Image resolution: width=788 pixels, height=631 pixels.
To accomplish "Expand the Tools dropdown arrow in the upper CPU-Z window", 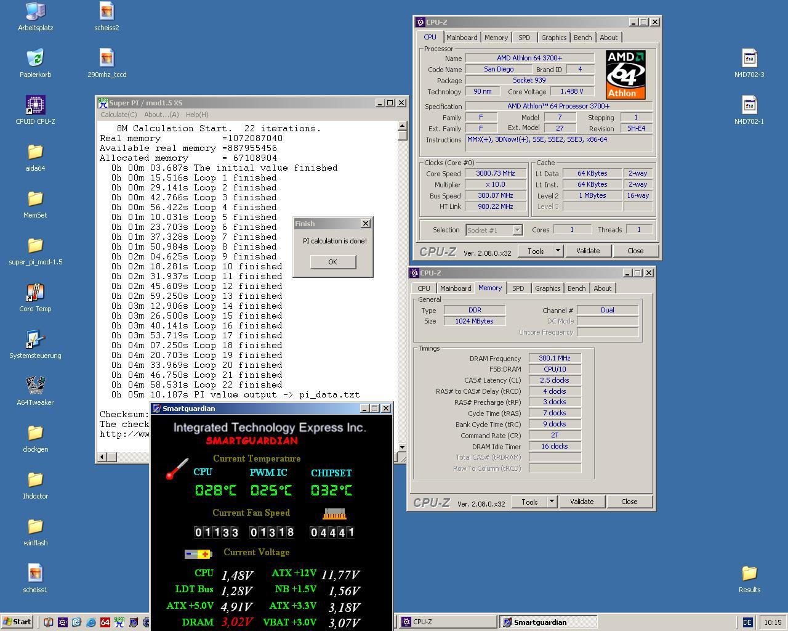I will click(x=558, y=251).
